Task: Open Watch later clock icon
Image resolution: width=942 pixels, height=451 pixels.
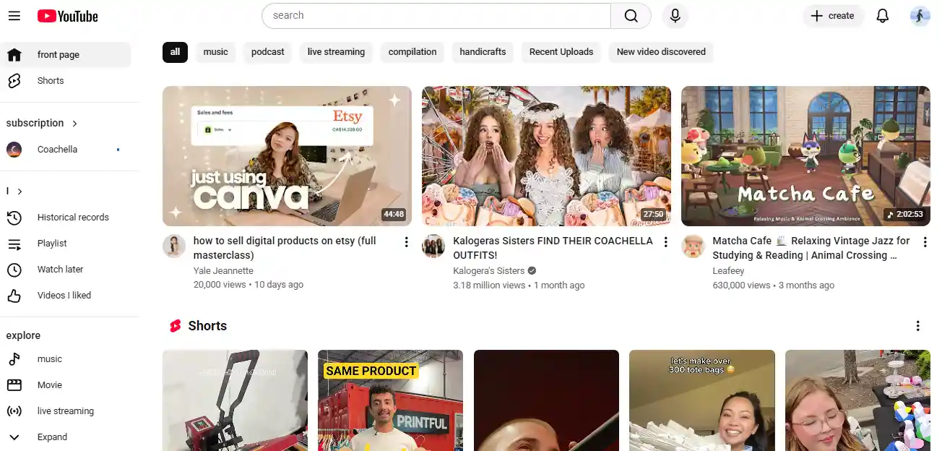Action: [14, 270]
